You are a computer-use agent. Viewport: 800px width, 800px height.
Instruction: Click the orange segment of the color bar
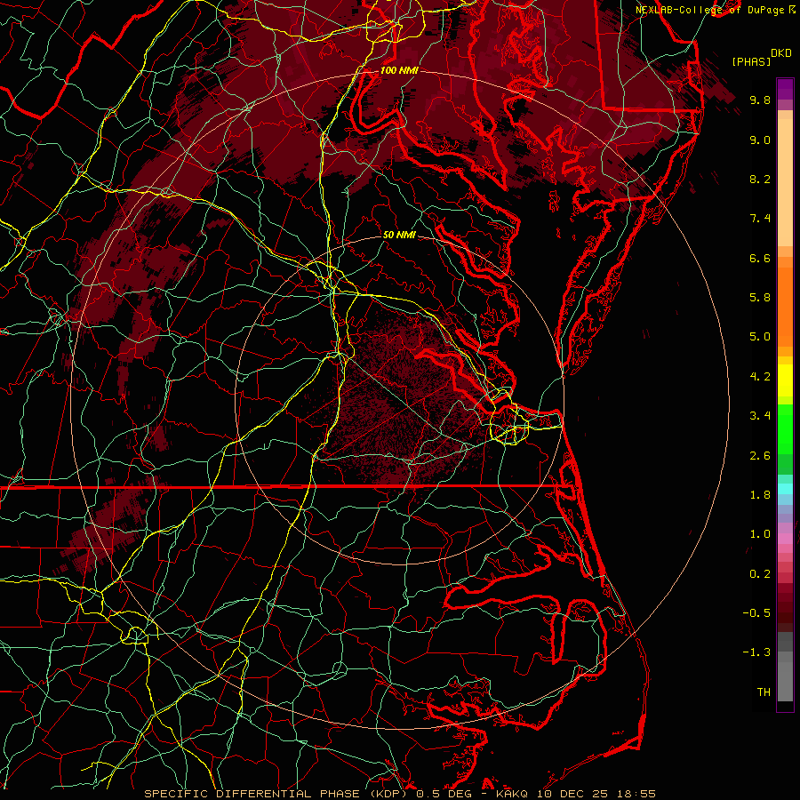785,307
